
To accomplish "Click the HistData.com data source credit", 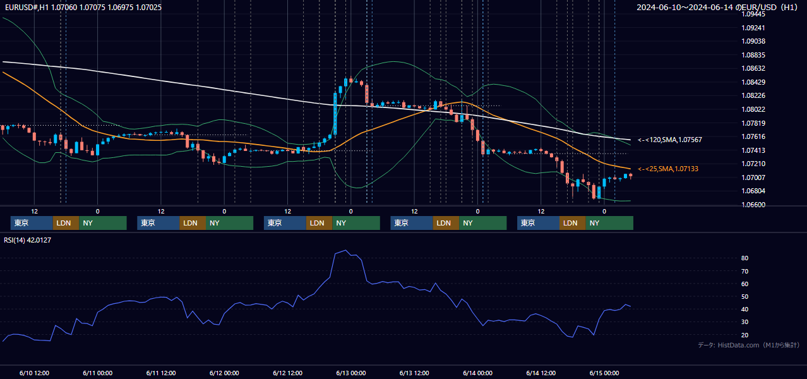I will (x=748, y=345).
